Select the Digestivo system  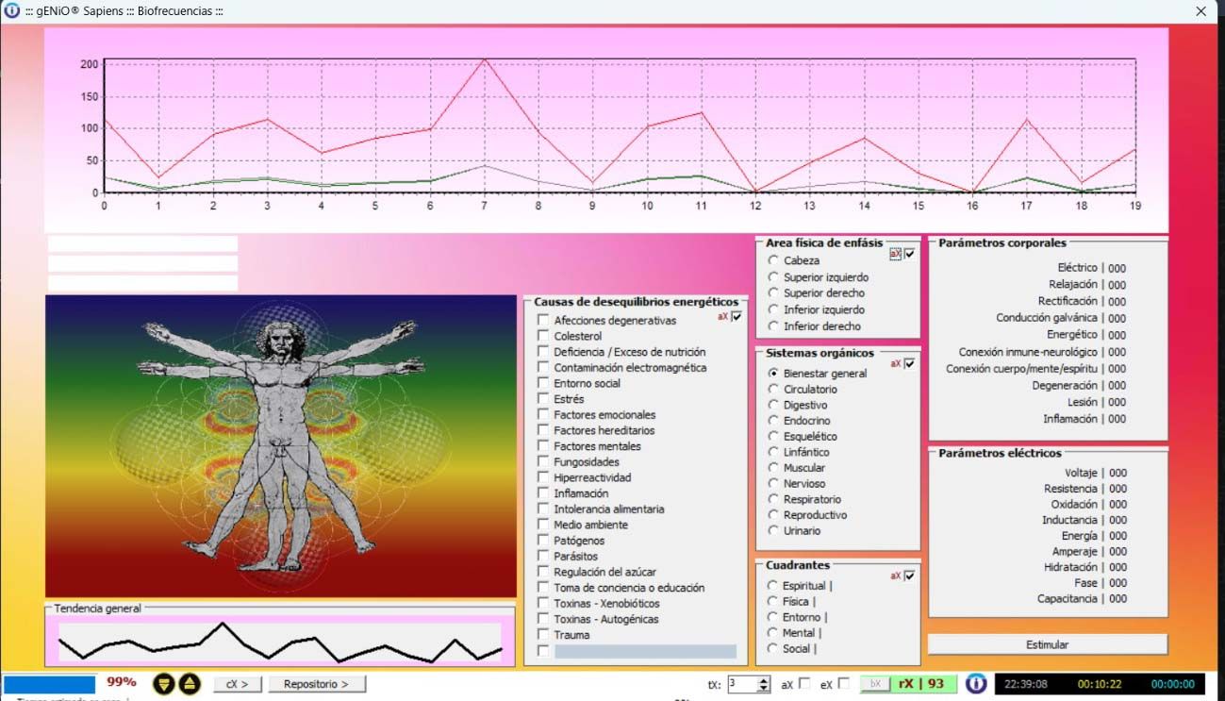773,405
